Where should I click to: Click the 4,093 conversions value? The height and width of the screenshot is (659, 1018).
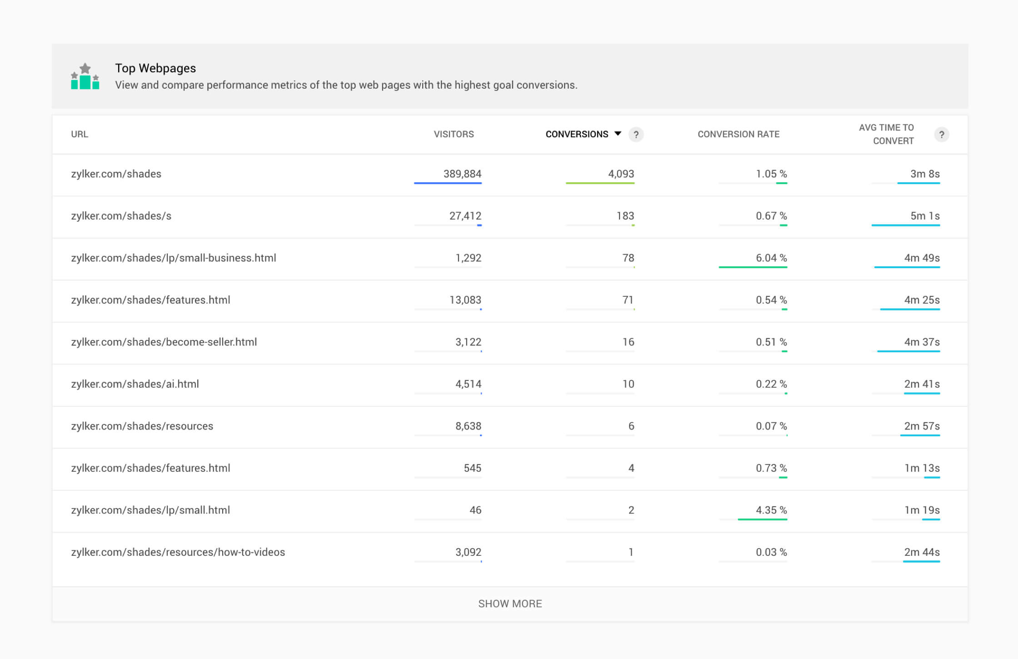pos(621,174)
